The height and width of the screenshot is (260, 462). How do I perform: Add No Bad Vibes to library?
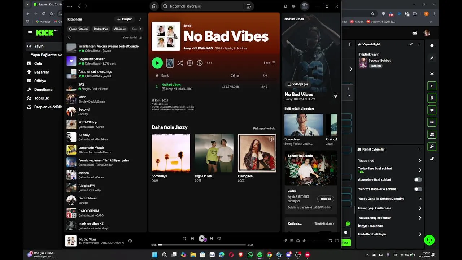[190, 63]
